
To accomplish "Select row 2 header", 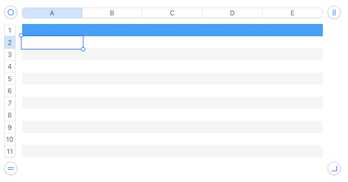I will [x=10, y=42].
